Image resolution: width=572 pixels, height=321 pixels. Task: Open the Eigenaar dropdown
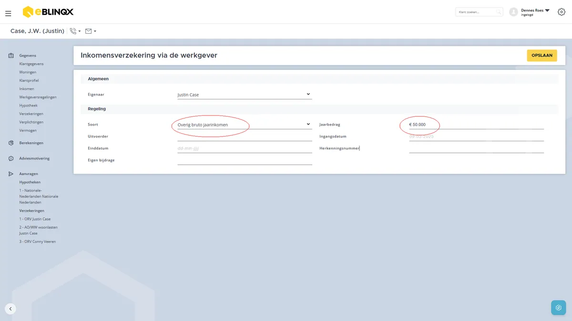point(245,95)
